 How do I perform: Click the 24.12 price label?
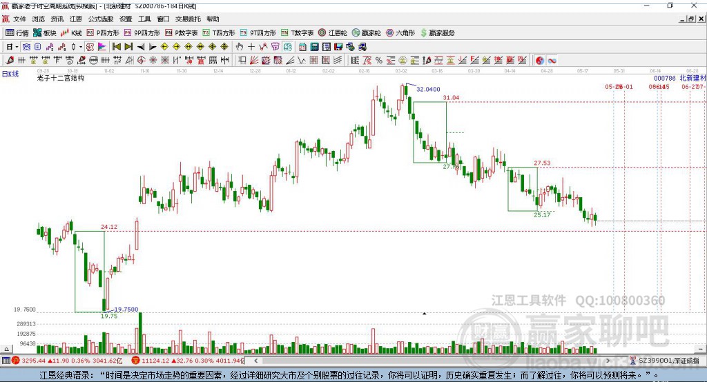click(x=109, y=227)
